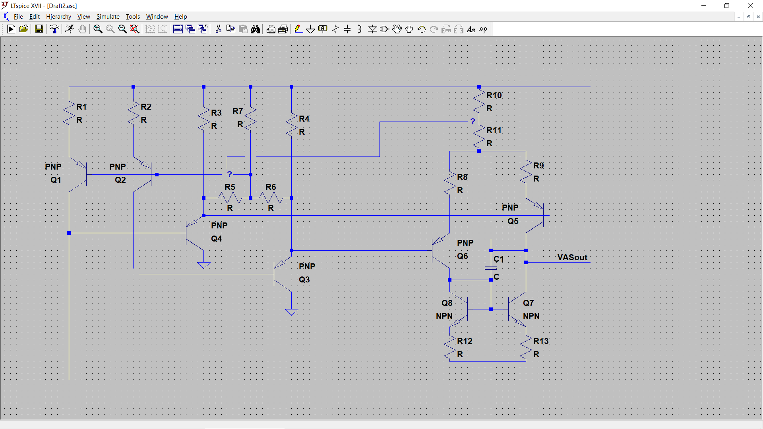This screenshot has height=429, width=763.
Task: Place a Ground symbol
Action: tap(311, 29)
